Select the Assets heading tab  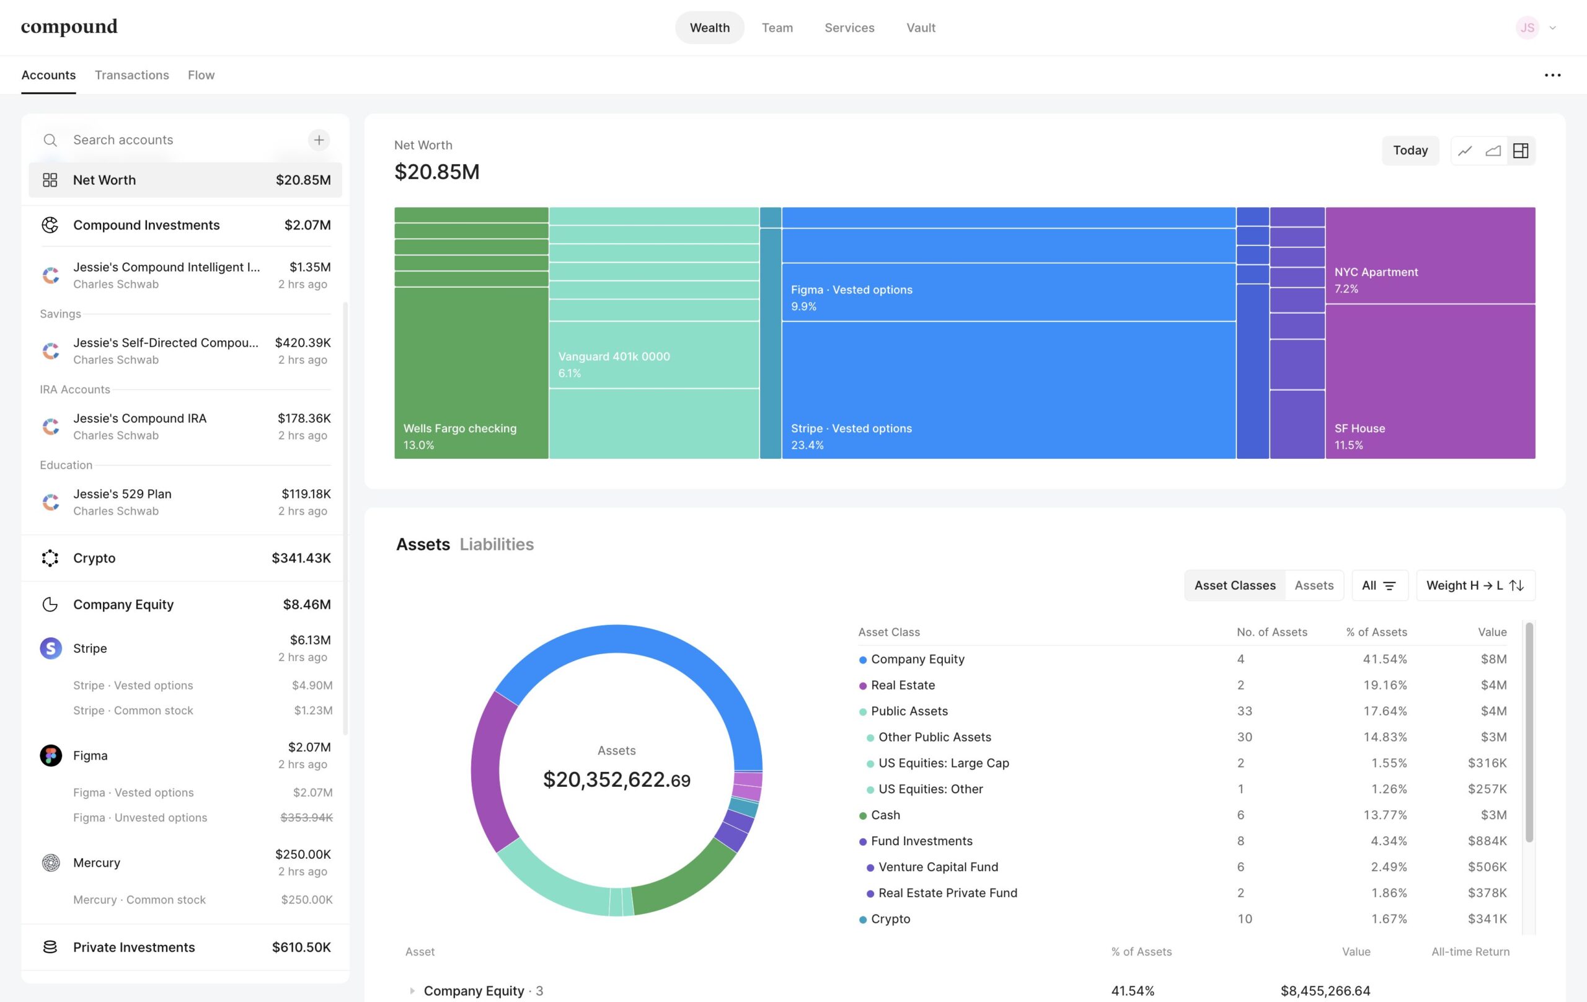pyautogui.click(x=422, y=544)
